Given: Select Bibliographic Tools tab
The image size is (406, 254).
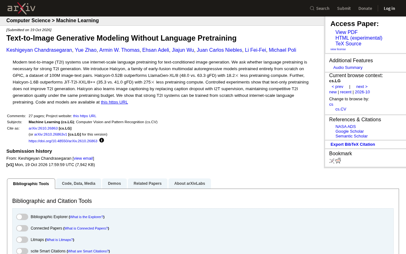Looking at the screenshot, I should tap(31, 184).
